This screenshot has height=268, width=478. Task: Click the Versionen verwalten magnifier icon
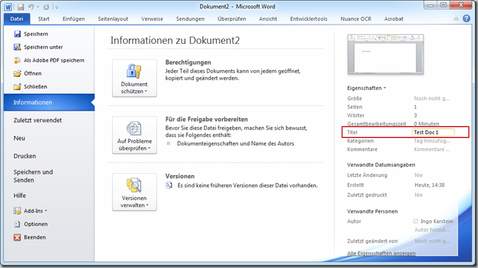tap(134, 185)
